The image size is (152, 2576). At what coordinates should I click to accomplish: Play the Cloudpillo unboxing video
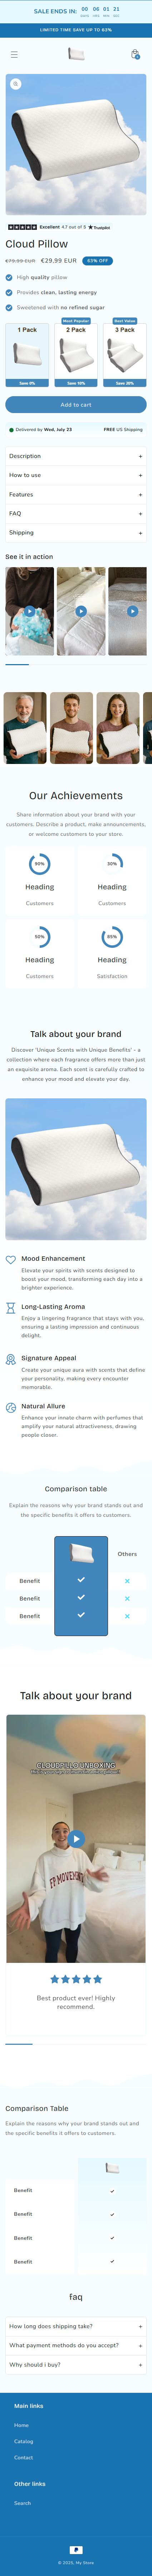(x=75, y=1839)
